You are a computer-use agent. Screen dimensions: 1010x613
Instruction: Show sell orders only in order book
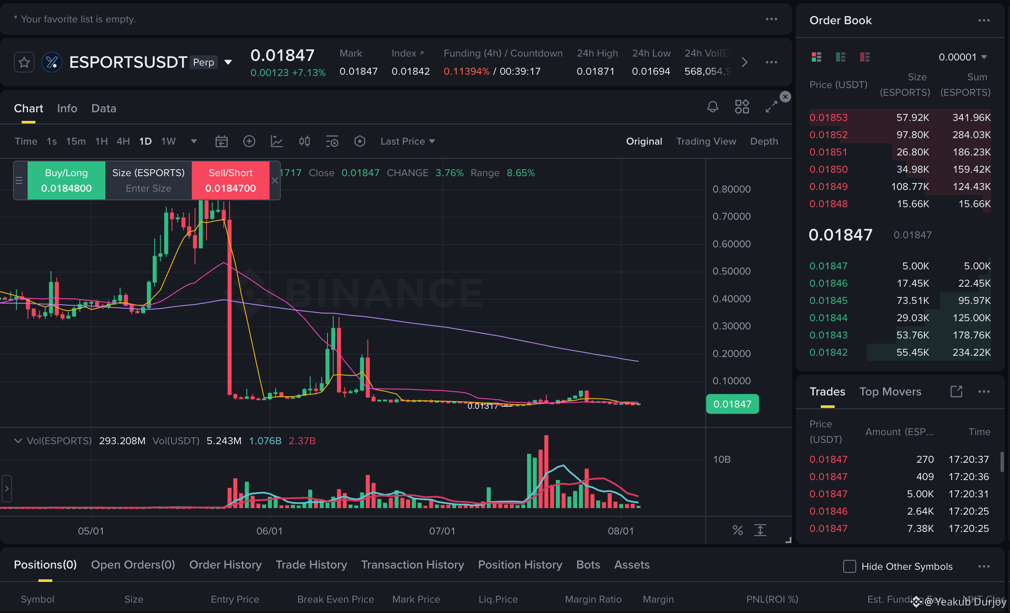(x=865, y=57)
